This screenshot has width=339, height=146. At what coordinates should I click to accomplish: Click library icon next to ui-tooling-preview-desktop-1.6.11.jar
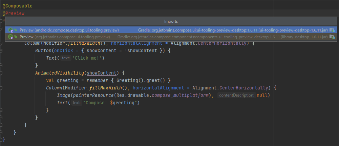pyautogui.click(x=332, y=30)
